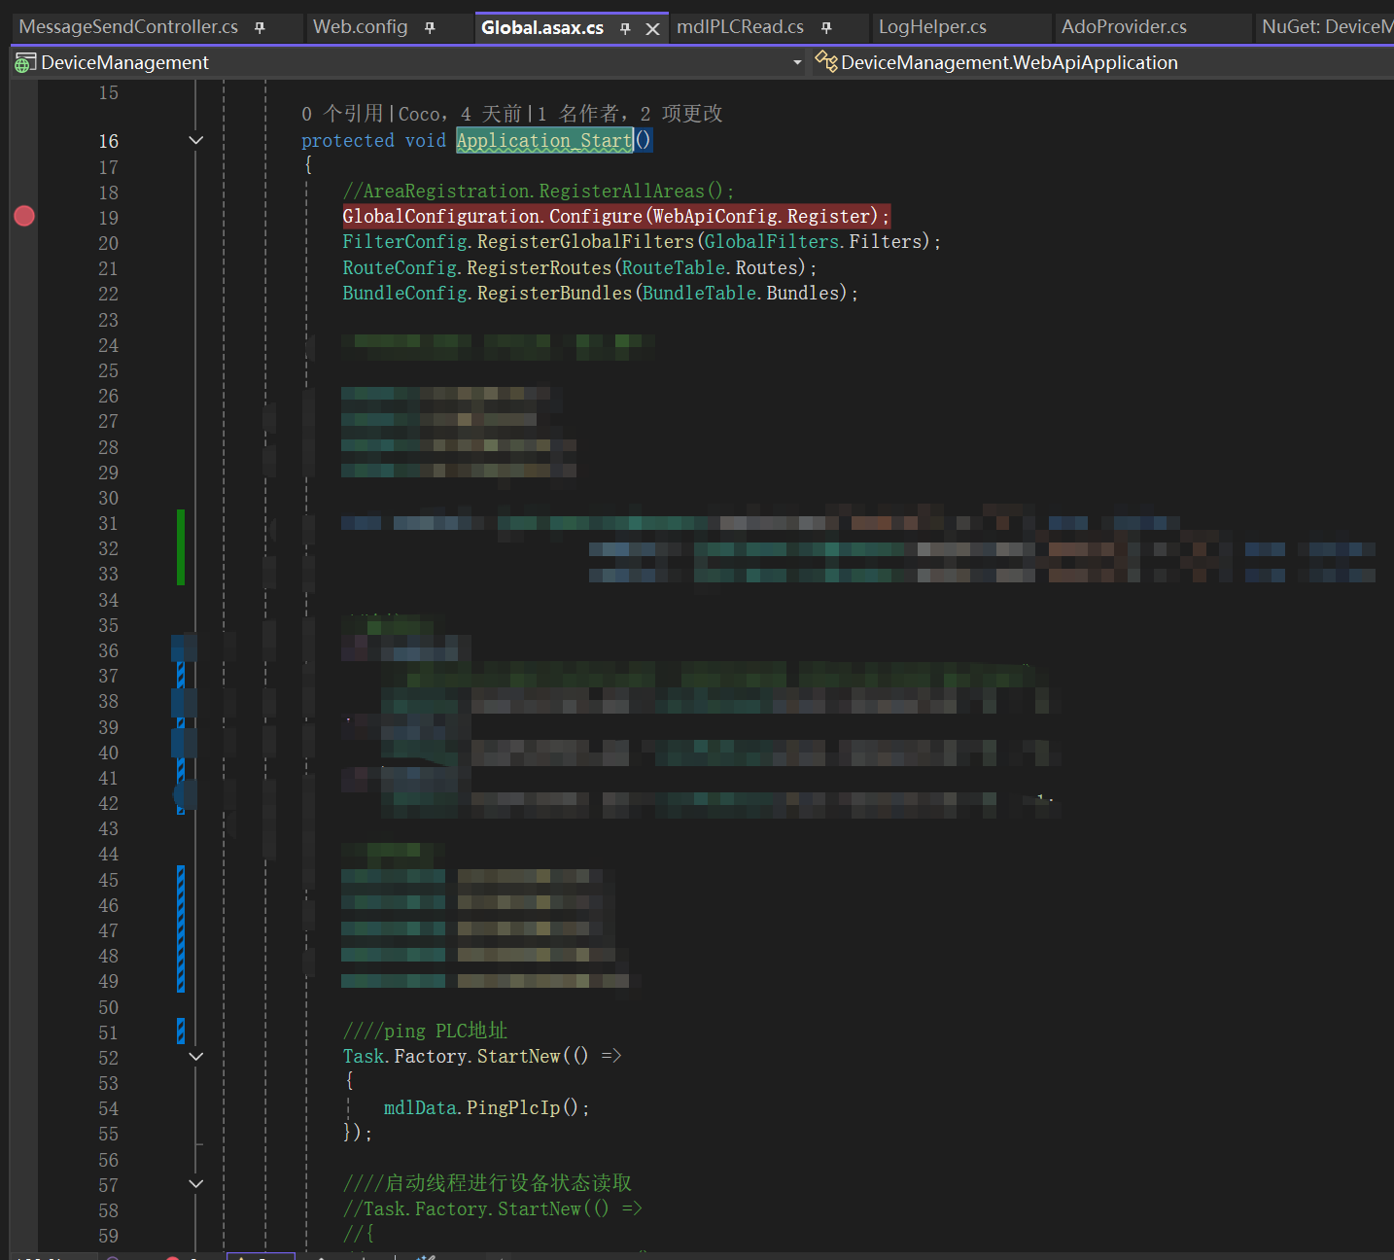1394x1260 pixels.
Task: Toggle the pin on Web.config tab
Action: click(x=430, y=28)
